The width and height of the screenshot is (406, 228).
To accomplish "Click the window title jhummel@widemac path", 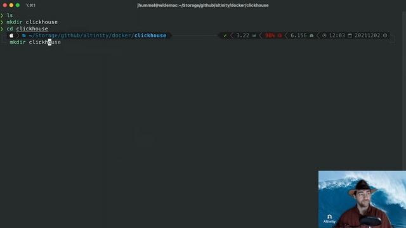I will click(203, 5).
